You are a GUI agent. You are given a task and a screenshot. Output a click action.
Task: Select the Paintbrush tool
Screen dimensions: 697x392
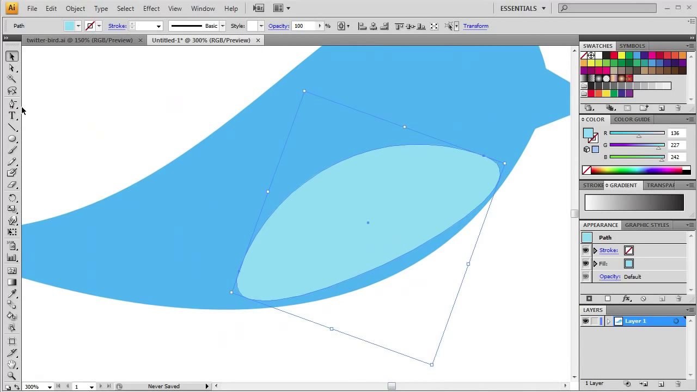(x=12, y=150)
